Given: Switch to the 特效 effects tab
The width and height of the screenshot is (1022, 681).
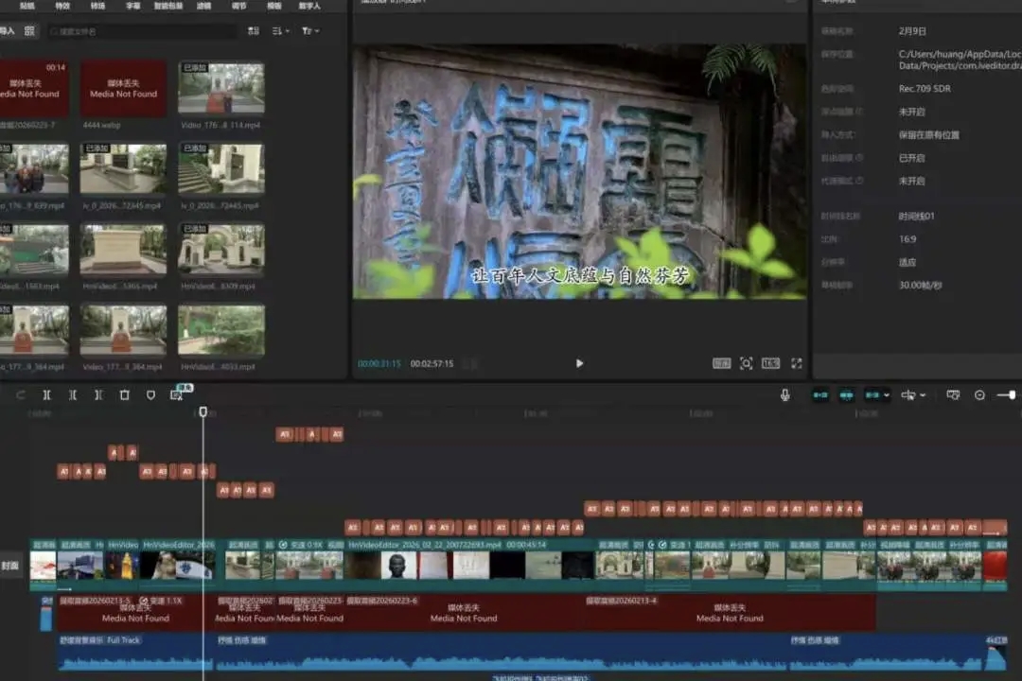Looking at the screenshot, I should pos(62,6).
